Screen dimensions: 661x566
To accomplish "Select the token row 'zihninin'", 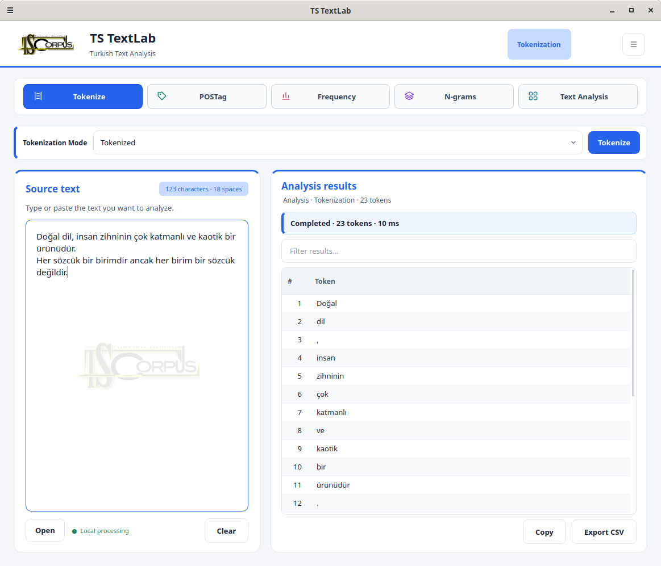I will [456, 376].
